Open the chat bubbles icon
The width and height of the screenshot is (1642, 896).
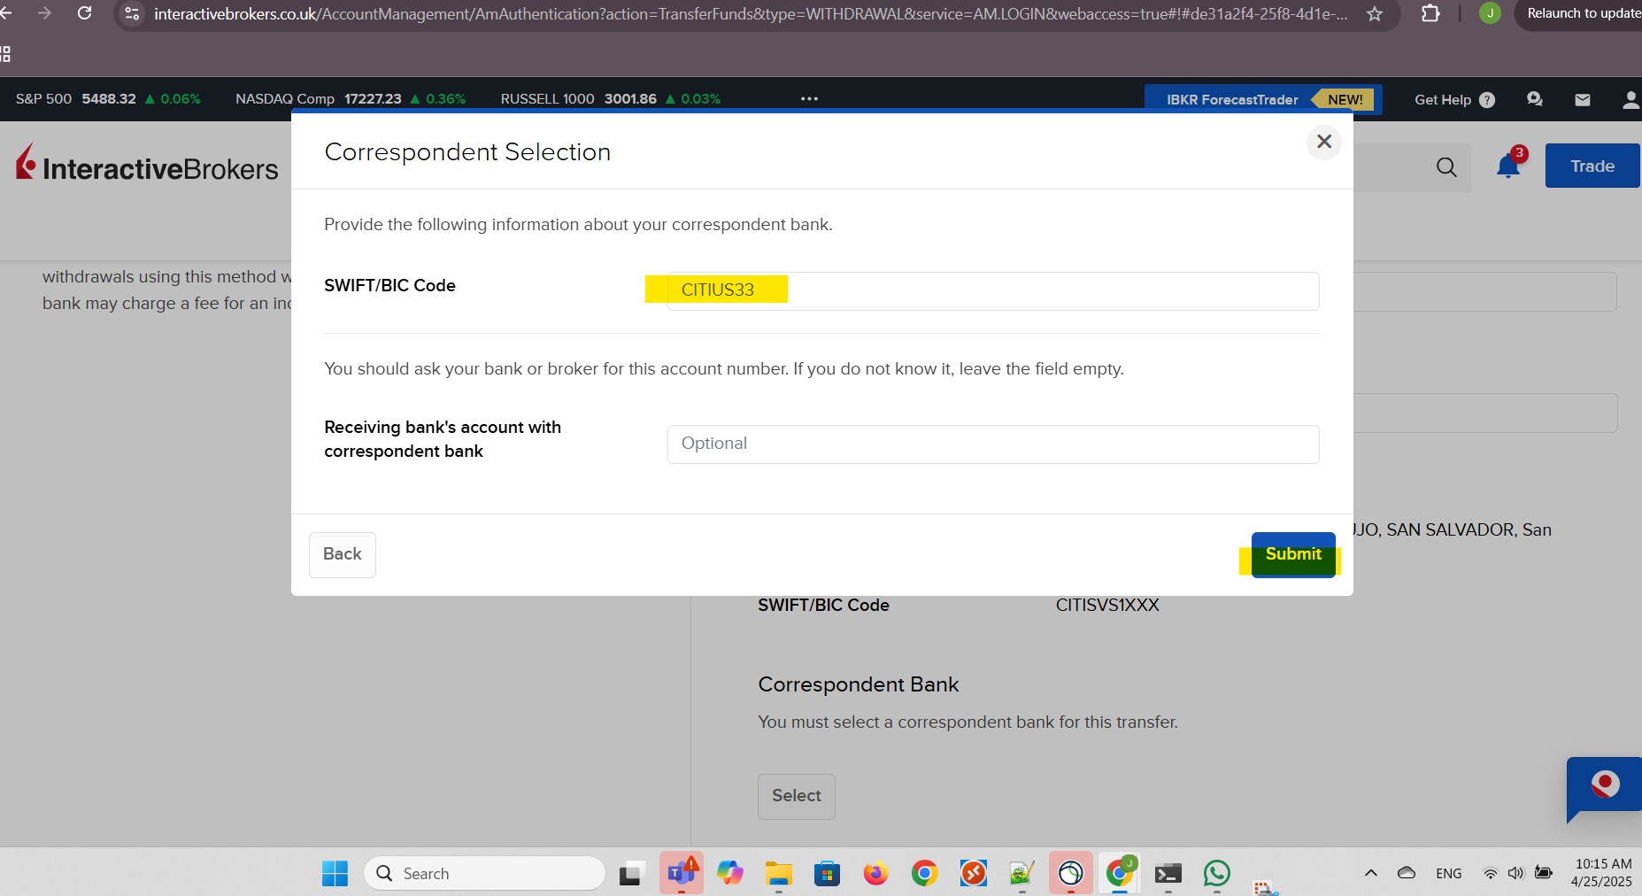tap(1535, 99)
